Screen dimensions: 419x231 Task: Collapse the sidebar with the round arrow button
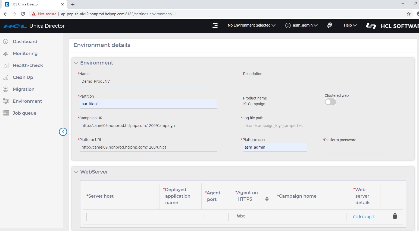(x=63, y=132)
